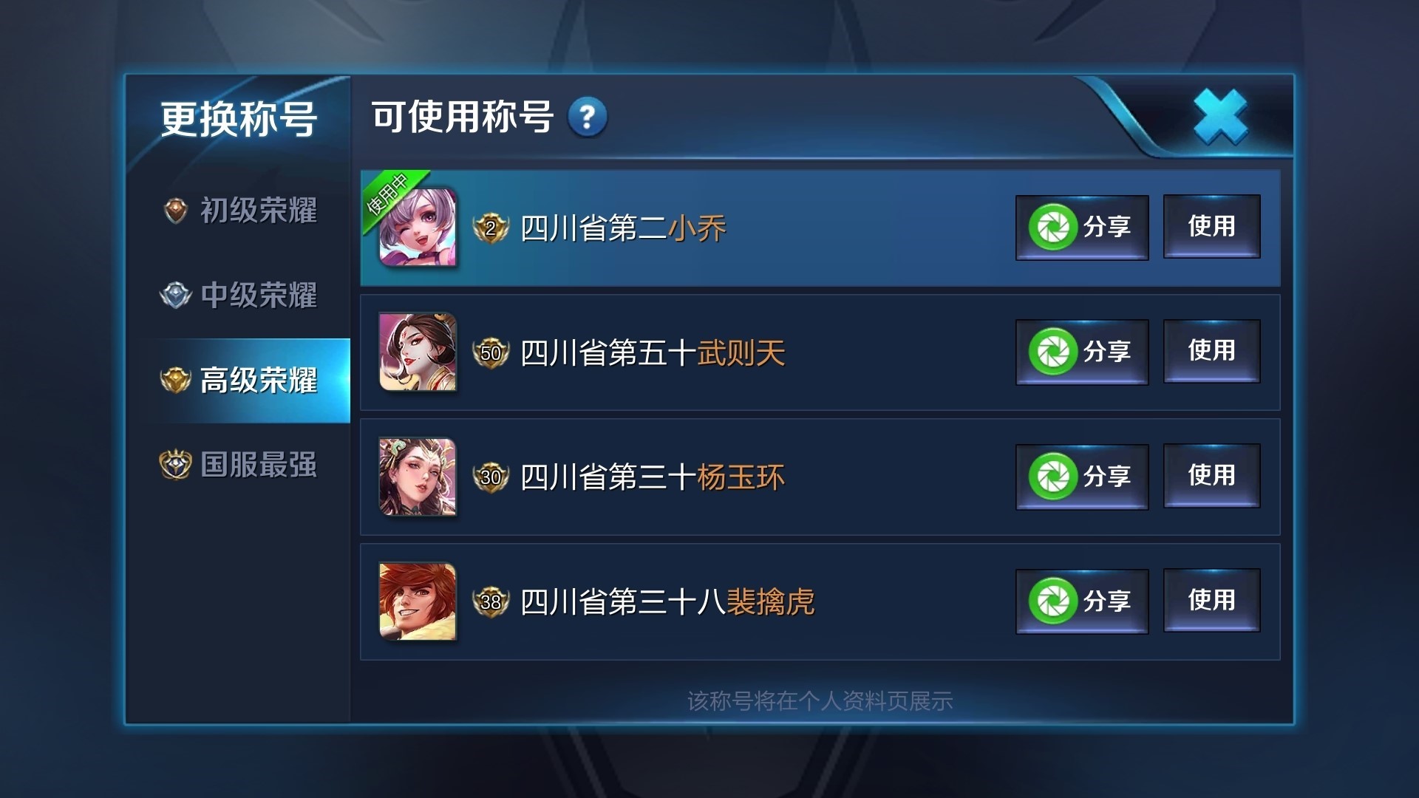Click the 裴擒虎 hero portrait

[x=418, y=601]
